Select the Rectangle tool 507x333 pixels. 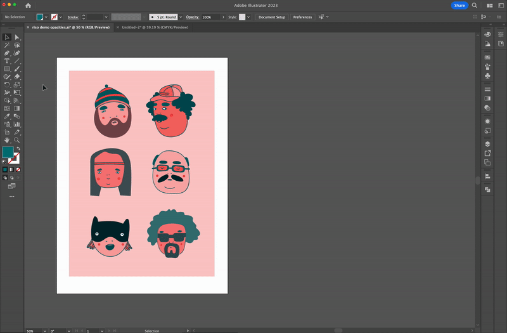coord(7,69)
